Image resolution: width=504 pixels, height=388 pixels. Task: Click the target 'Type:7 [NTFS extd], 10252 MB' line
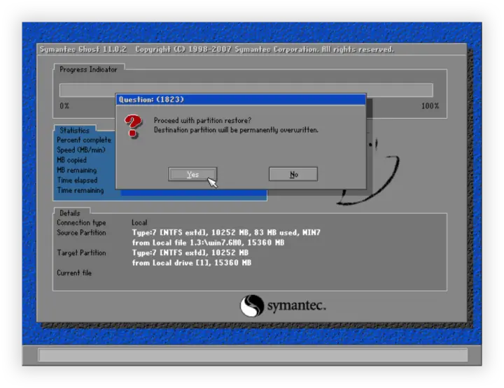pos(190,252)
